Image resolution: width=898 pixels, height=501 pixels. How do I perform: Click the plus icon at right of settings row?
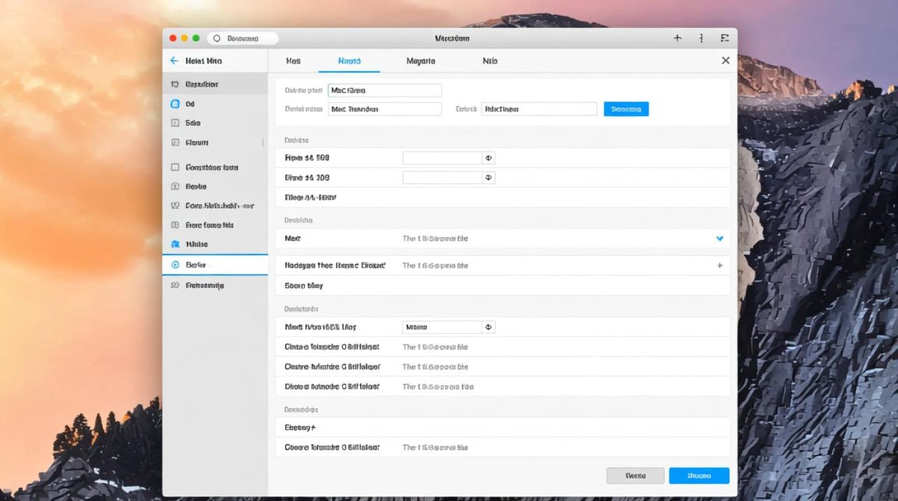click(x=720, y=265)
